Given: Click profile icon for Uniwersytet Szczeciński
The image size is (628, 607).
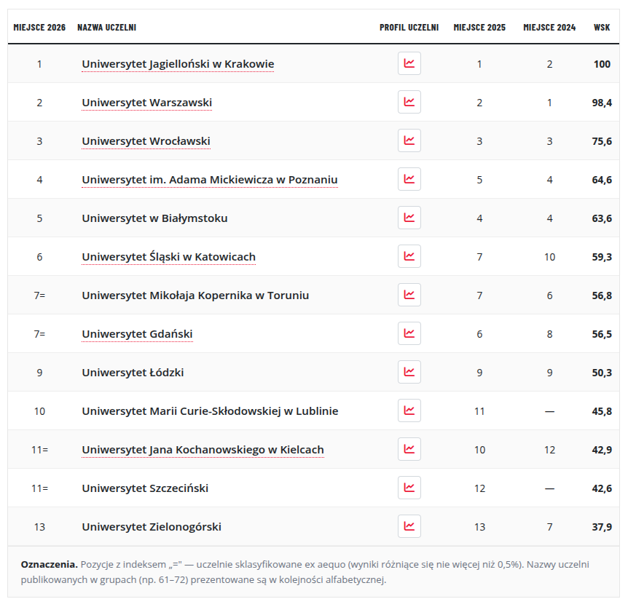Looking at the screenshot, I should pyautogui.click(x=409, y=488).
